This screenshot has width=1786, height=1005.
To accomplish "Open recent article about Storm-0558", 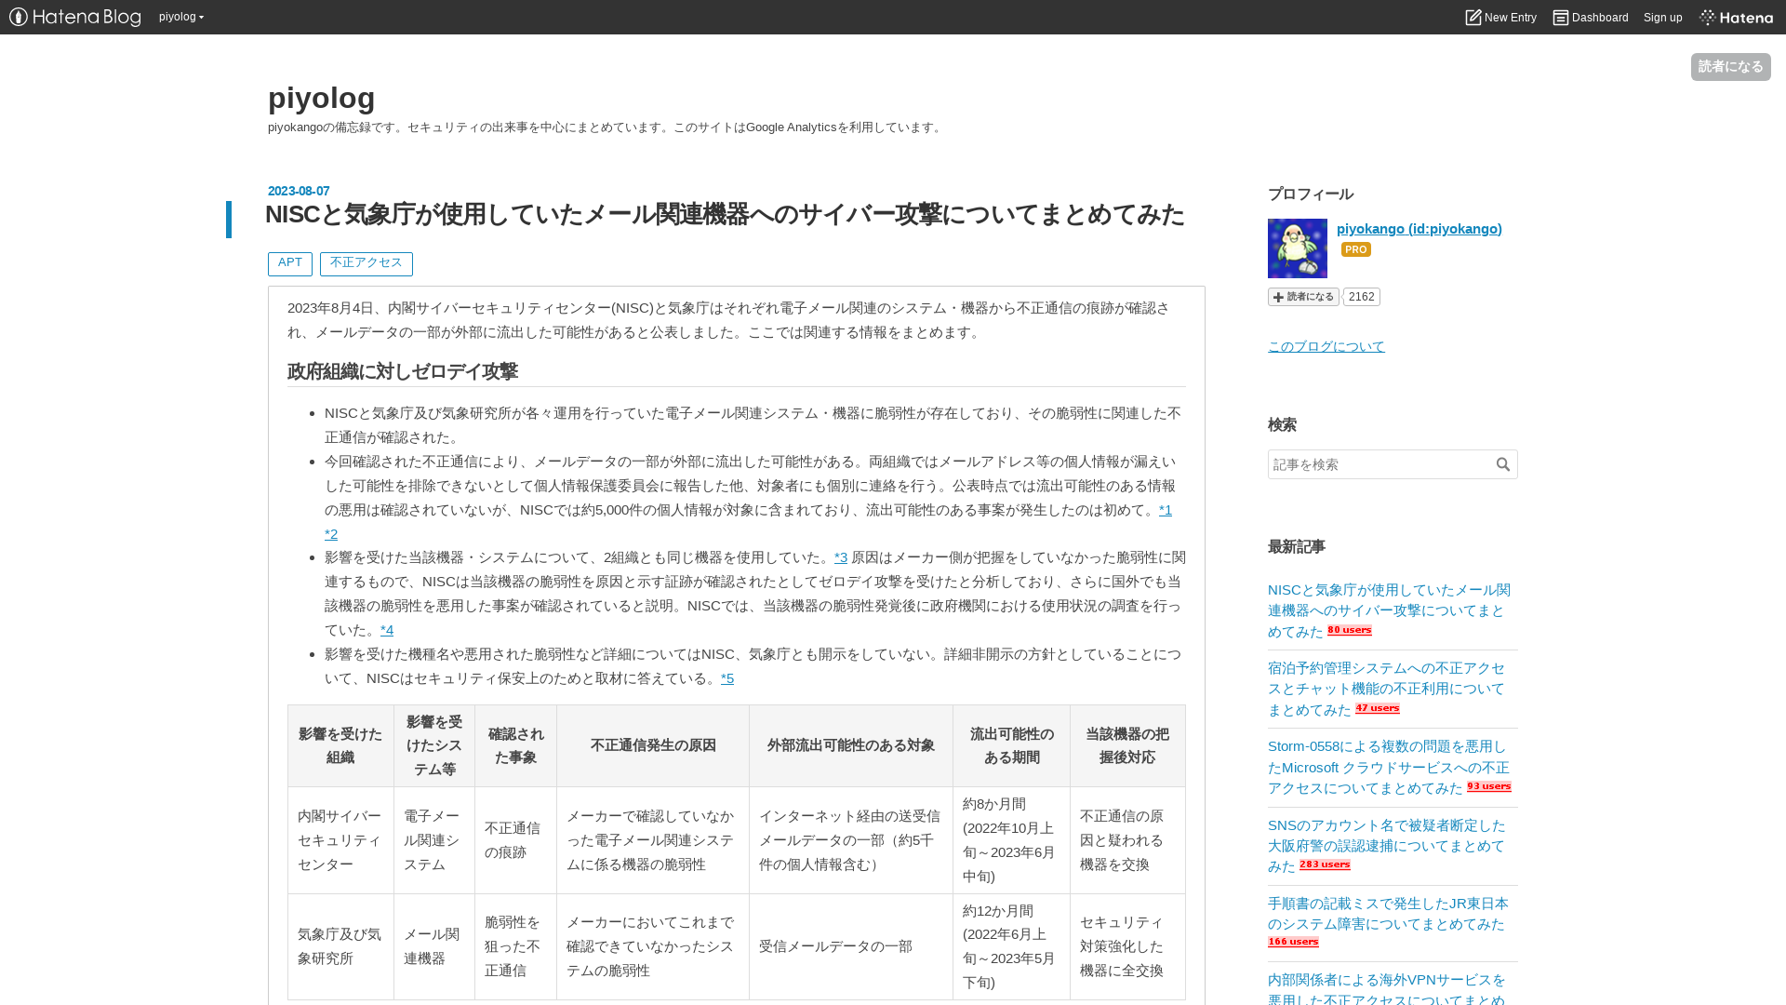I will tap(1389, 767).
